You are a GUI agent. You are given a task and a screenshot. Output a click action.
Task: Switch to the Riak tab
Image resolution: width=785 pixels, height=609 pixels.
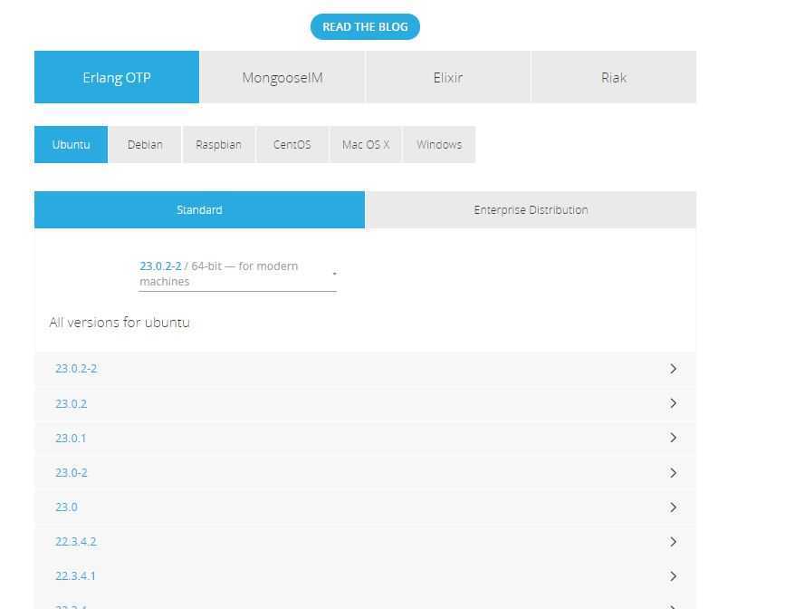(x=614, y=77)
